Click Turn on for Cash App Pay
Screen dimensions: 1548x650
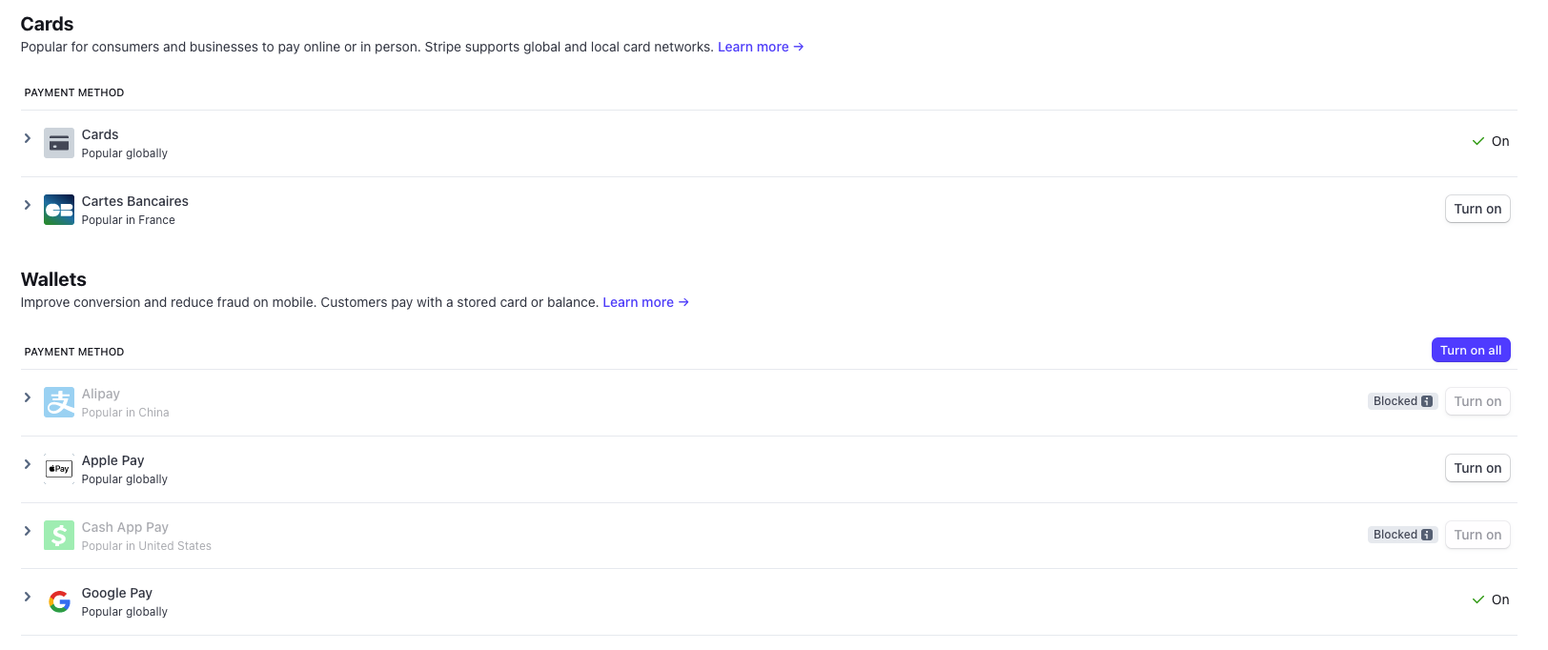coord(1477,535)
